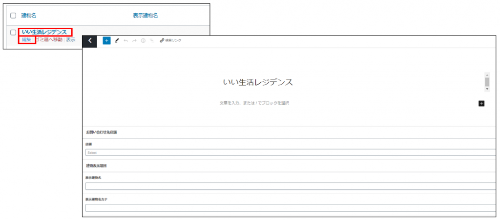The image size is (500, 220).
Task: Sort by the 表示建物名 column header
Action: point(145,16)
